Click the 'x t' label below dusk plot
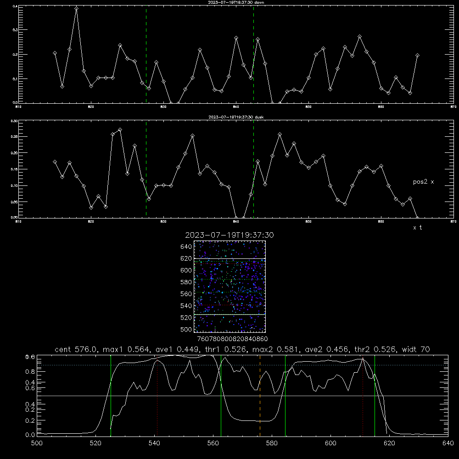Image resolution: width=459 pixels, height=459 pixels. pos(417,228)
